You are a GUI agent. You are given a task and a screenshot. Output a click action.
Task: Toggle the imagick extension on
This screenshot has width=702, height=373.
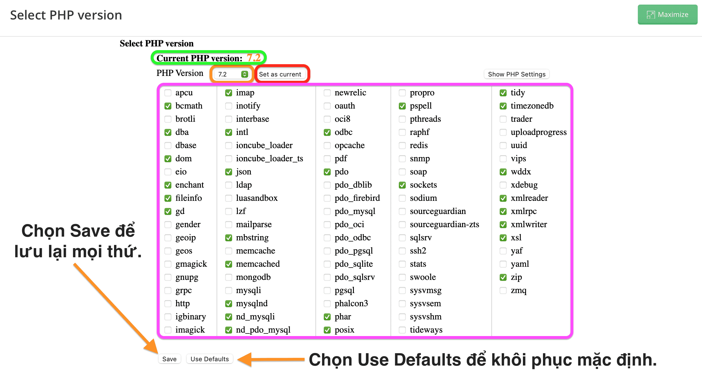coord(168,330)
